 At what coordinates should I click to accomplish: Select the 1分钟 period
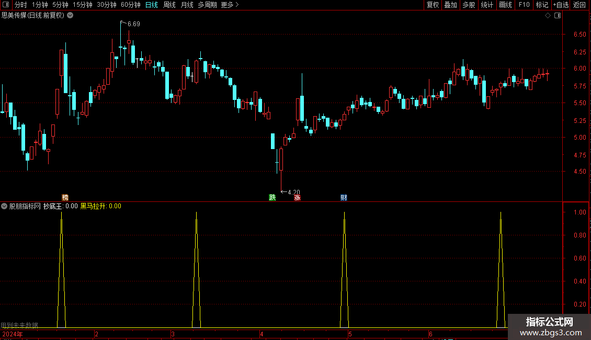pyautogui.click(x=40, y=5)
